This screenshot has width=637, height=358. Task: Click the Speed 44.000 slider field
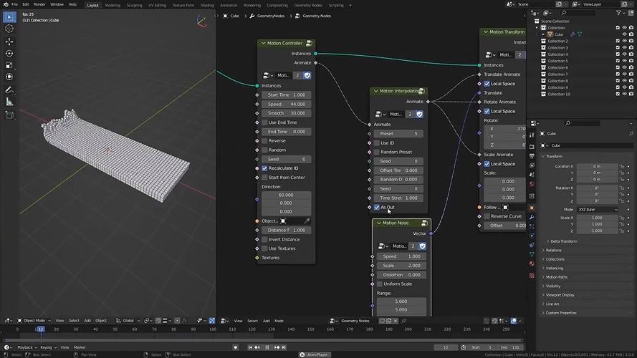pyautogui.click(x=287, y=104)
